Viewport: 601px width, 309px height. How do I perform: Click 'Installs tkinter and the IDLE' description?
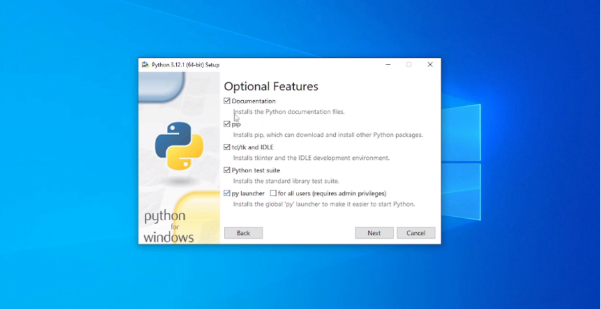coord(311,158)
